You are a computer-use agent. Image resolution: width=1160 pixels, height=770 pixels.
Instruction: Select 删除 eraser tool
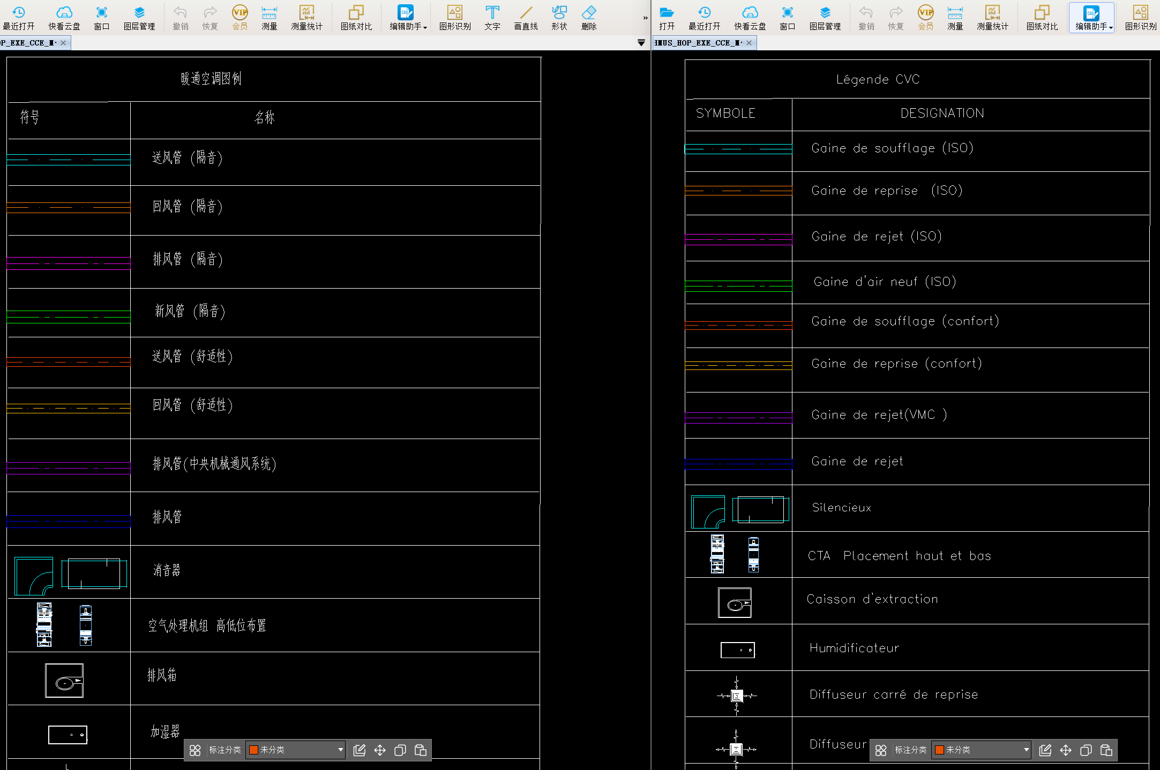point(589,18)
